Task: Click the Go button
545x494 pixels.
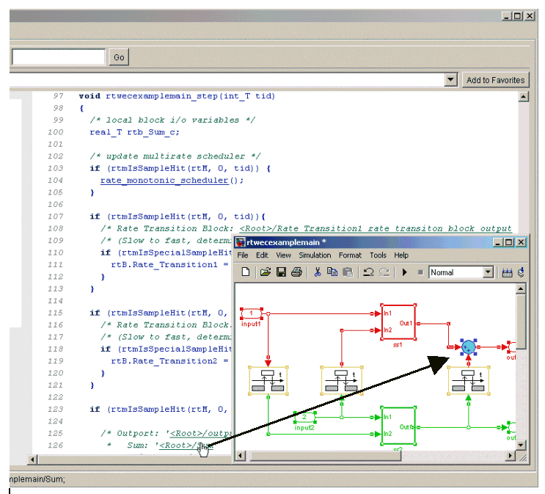Action: pos(119,57)
